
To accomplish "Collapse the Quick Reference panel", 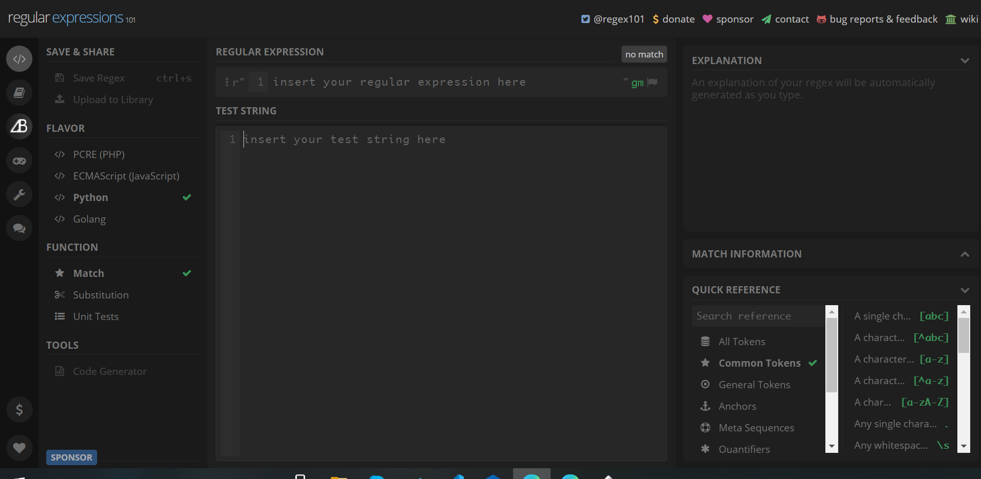I will (x=964, y=290).
